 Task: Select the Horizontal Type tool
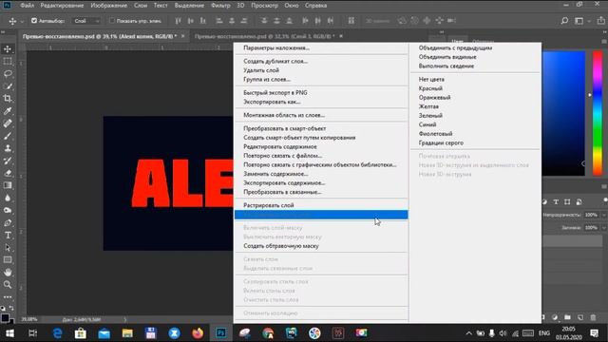tap(8, 236)
